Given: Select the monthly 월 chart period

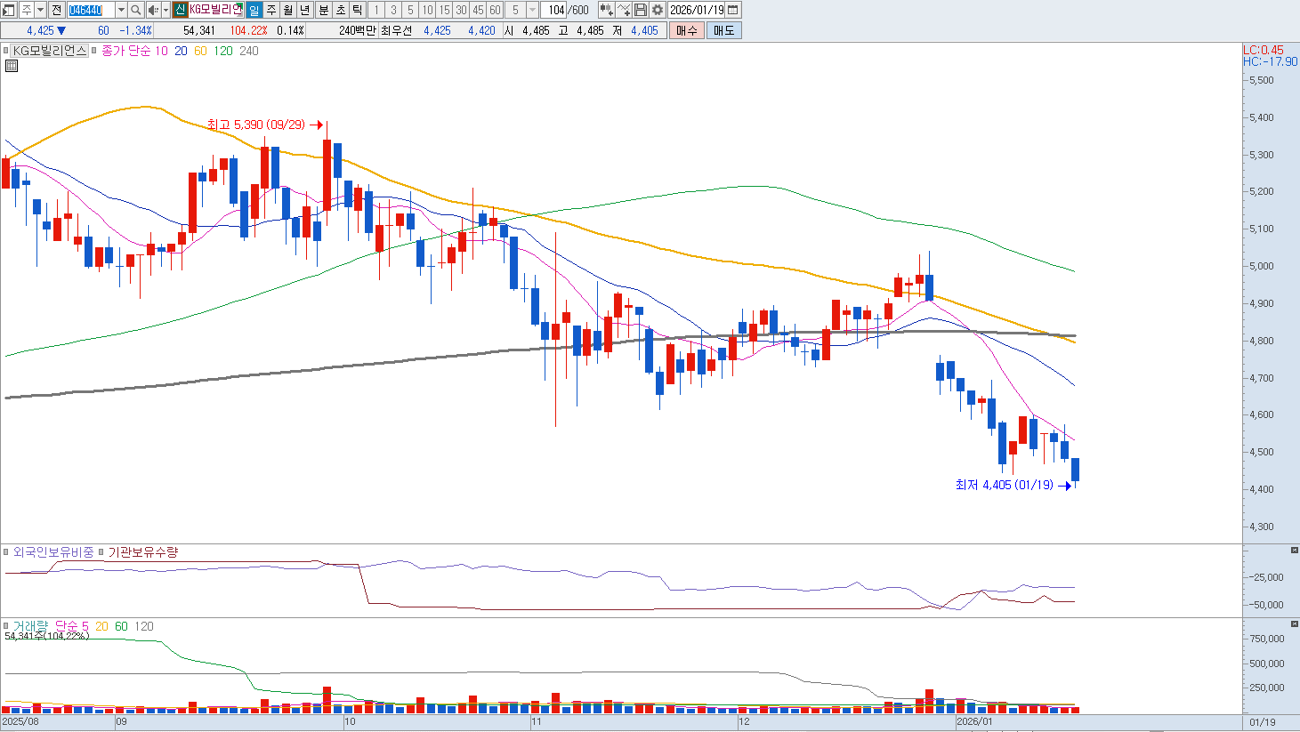Looking at the screenshot, I should tap(288, 10).
